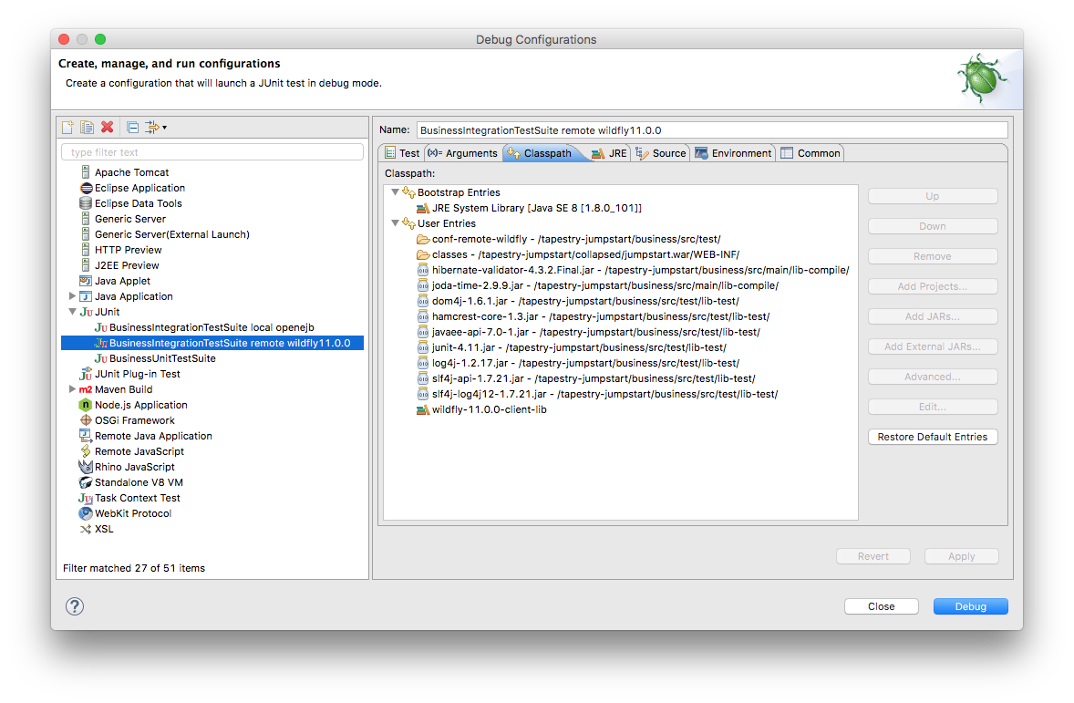The width and height of the screenshot is (1074, 703).
Task: Click the Java Application icon
Action: (86, 296)
